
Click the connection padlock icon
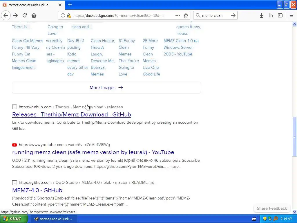point(69,15)
